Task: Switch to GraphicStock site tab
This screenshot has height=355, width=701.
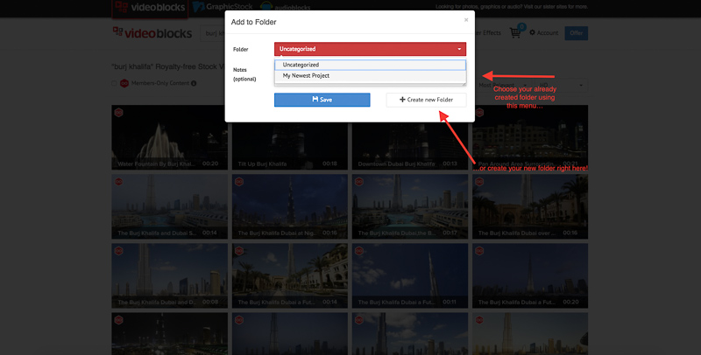Action: coord(223,7)
